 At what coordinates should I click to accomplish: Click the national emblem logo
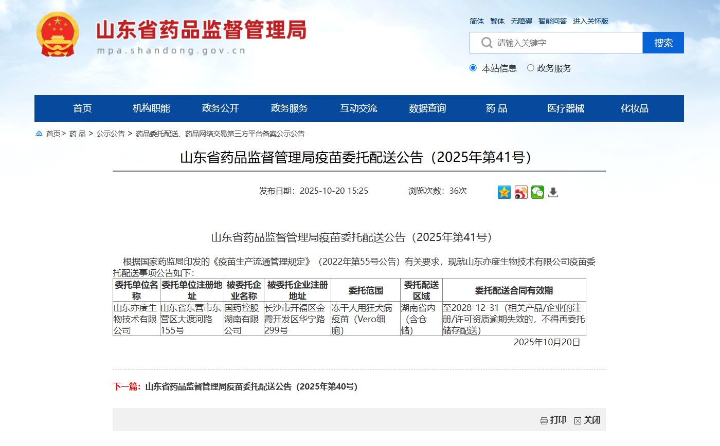tap(58, 34)
